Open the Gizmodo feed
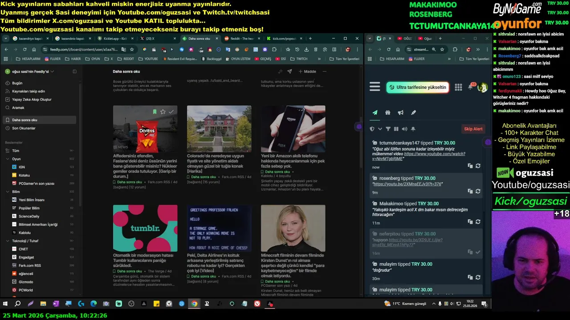The width and height of the screenshot is (570, 320). point(40,282)
